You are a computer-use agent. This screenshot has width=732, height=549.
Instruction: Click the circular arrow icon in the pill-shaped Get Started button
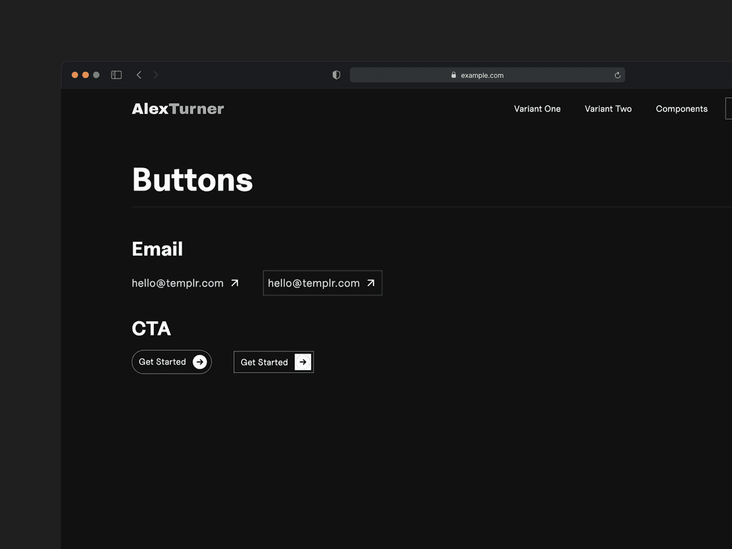(200, 361)
